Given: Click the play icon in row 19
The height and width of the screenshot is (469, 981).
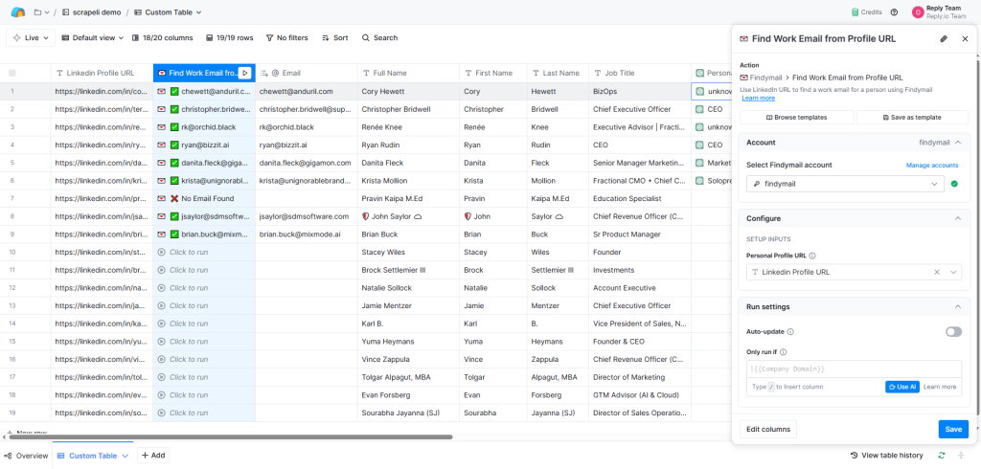Looking at the screenshot, I should click(x=161, y=413).
